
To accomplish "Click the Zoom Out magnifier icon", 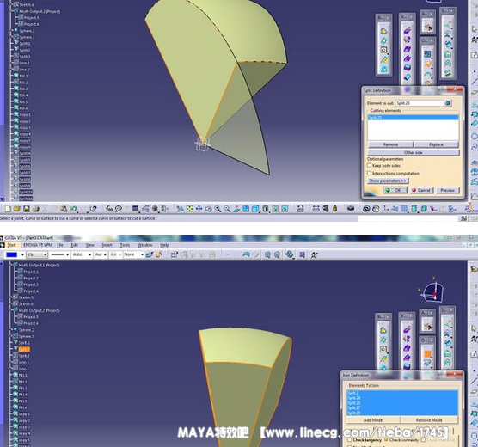I will click(227, 209).
